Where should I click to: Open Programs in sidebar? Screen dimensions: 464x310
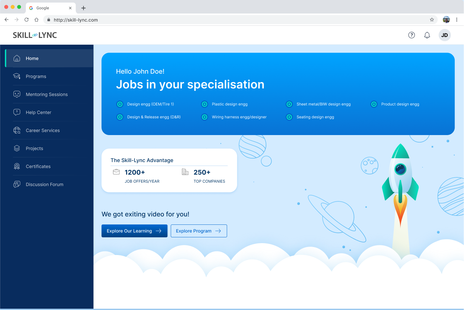[49, 76]
